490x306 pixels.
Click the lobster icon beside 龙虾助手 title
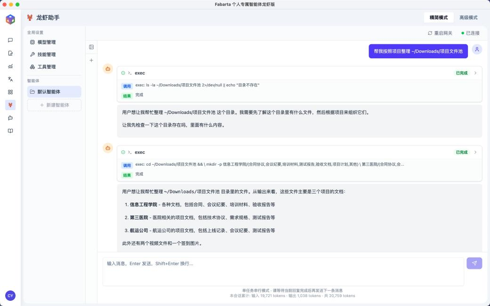coord(30,17)
